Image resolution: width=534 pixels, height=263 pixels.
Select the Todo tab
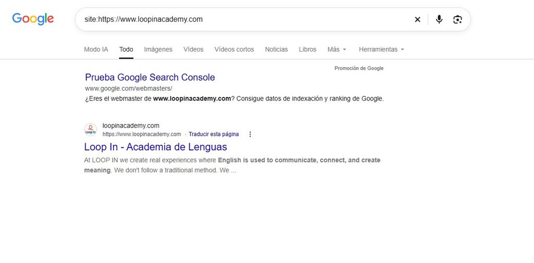[126, 49]
